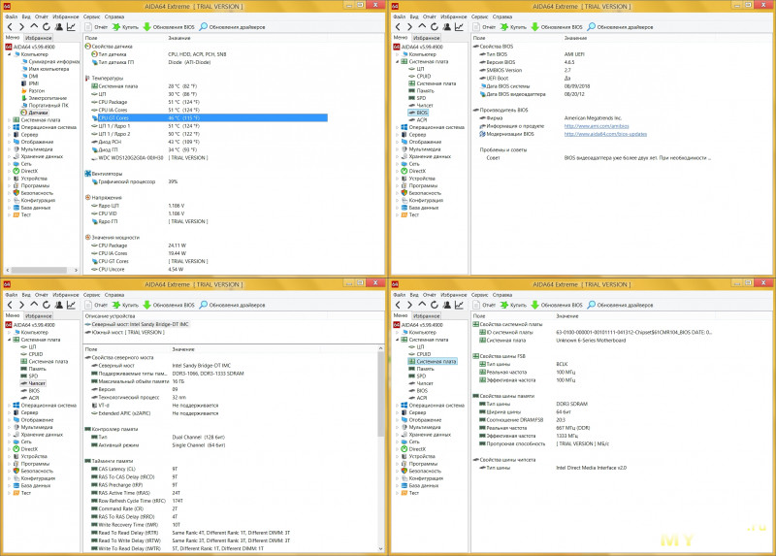Switch to Избранное tab in the BIOS window

(x=427, y=38)
